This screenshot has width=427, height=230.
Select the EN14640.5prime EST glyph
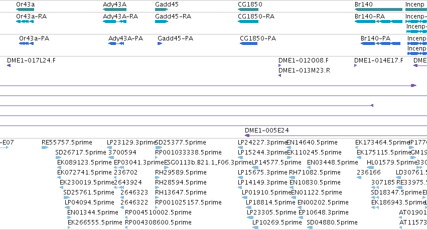click(289, 147)
